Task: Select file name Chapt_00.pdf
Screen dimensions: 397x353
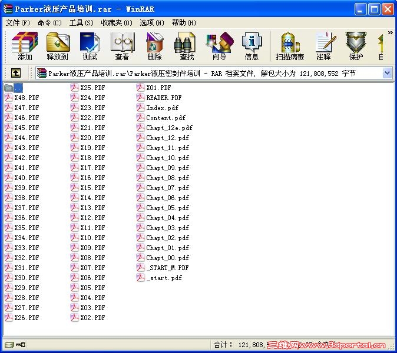Action: pyautogui.click(x=168, y=258)
